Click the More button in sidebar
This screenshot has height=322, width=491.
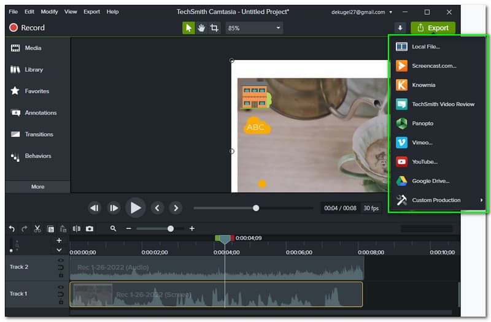(37, 187)
